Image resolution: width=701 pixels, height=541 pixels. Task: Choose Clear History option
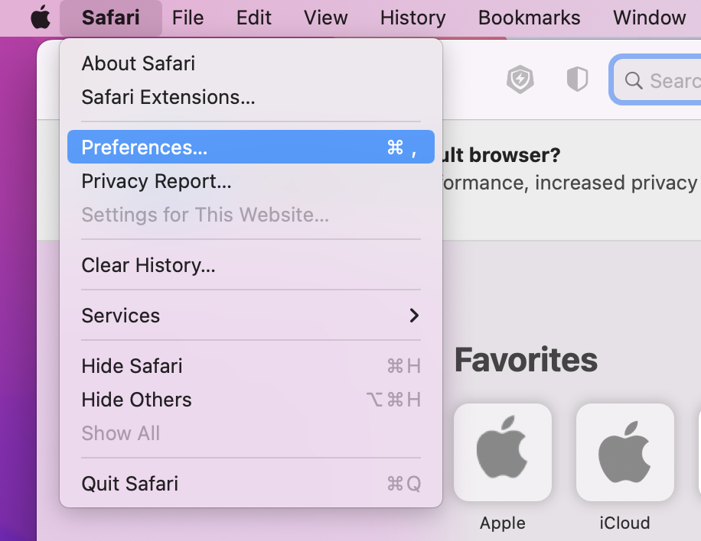[x=148, y=265]
